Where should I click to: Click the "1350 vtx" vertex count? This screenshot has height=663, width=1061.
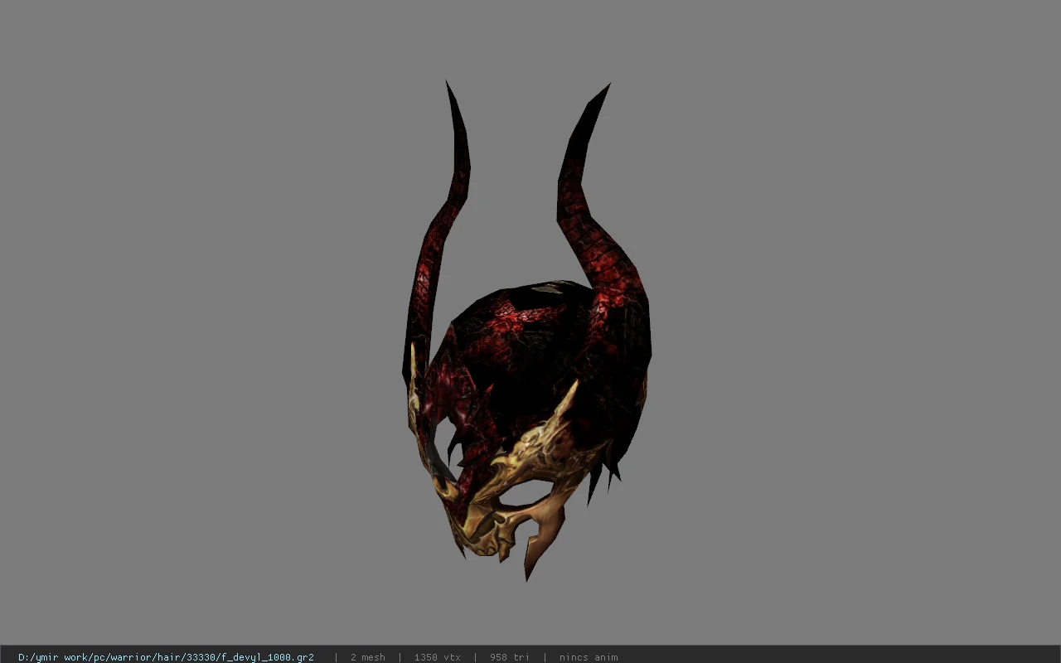click(437, 657)
